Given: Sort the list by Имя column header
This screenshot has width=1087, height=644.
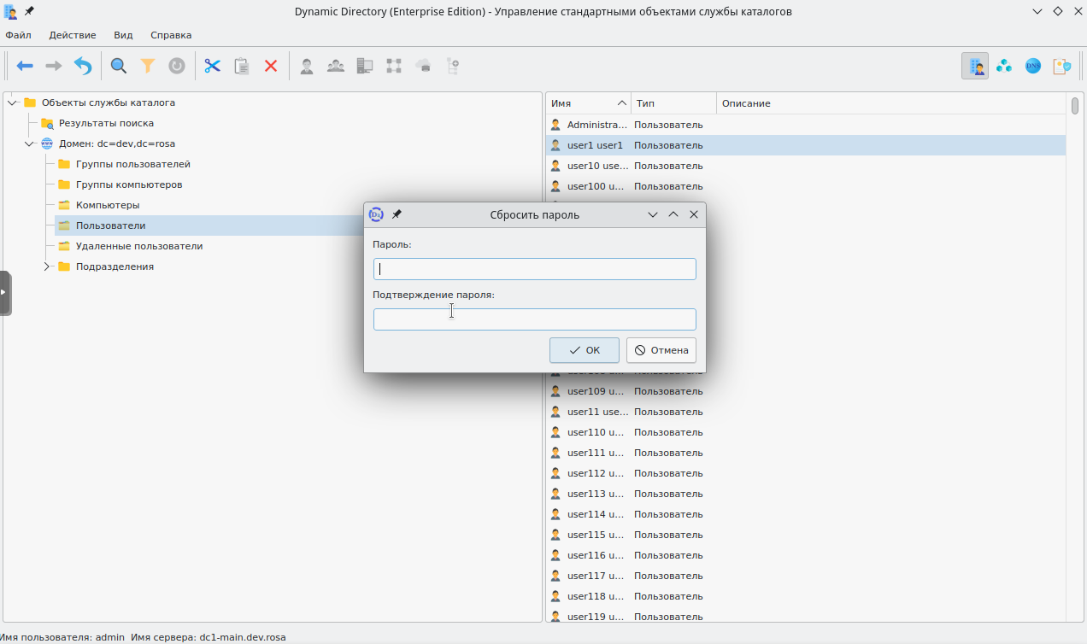Looking at the screenshot, I should tap(587, 103).
